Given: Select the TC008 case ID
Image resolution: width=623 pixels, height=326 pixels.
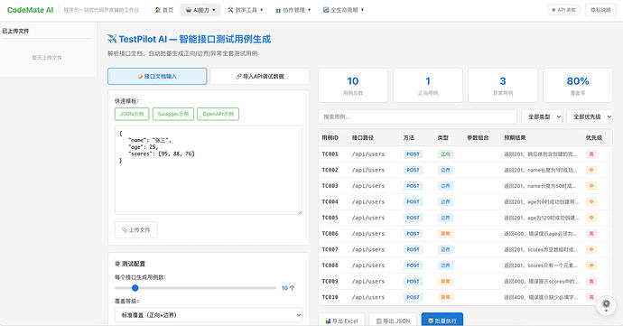Looking at the screenshot, I should [330, 265].
